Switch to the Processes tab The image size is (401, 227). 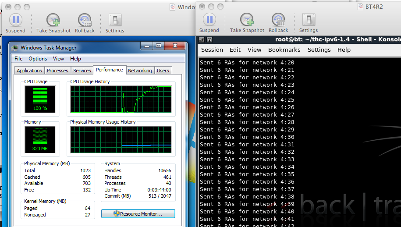(57, 71)
